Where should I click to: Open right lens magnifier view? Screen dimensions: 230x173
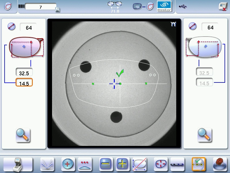click(205, 135)
